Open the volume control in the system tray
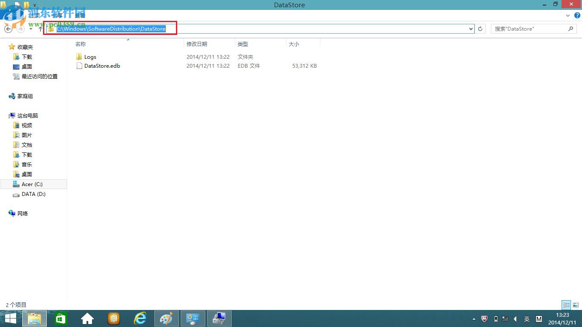The image size is (582, 327). 515,319
